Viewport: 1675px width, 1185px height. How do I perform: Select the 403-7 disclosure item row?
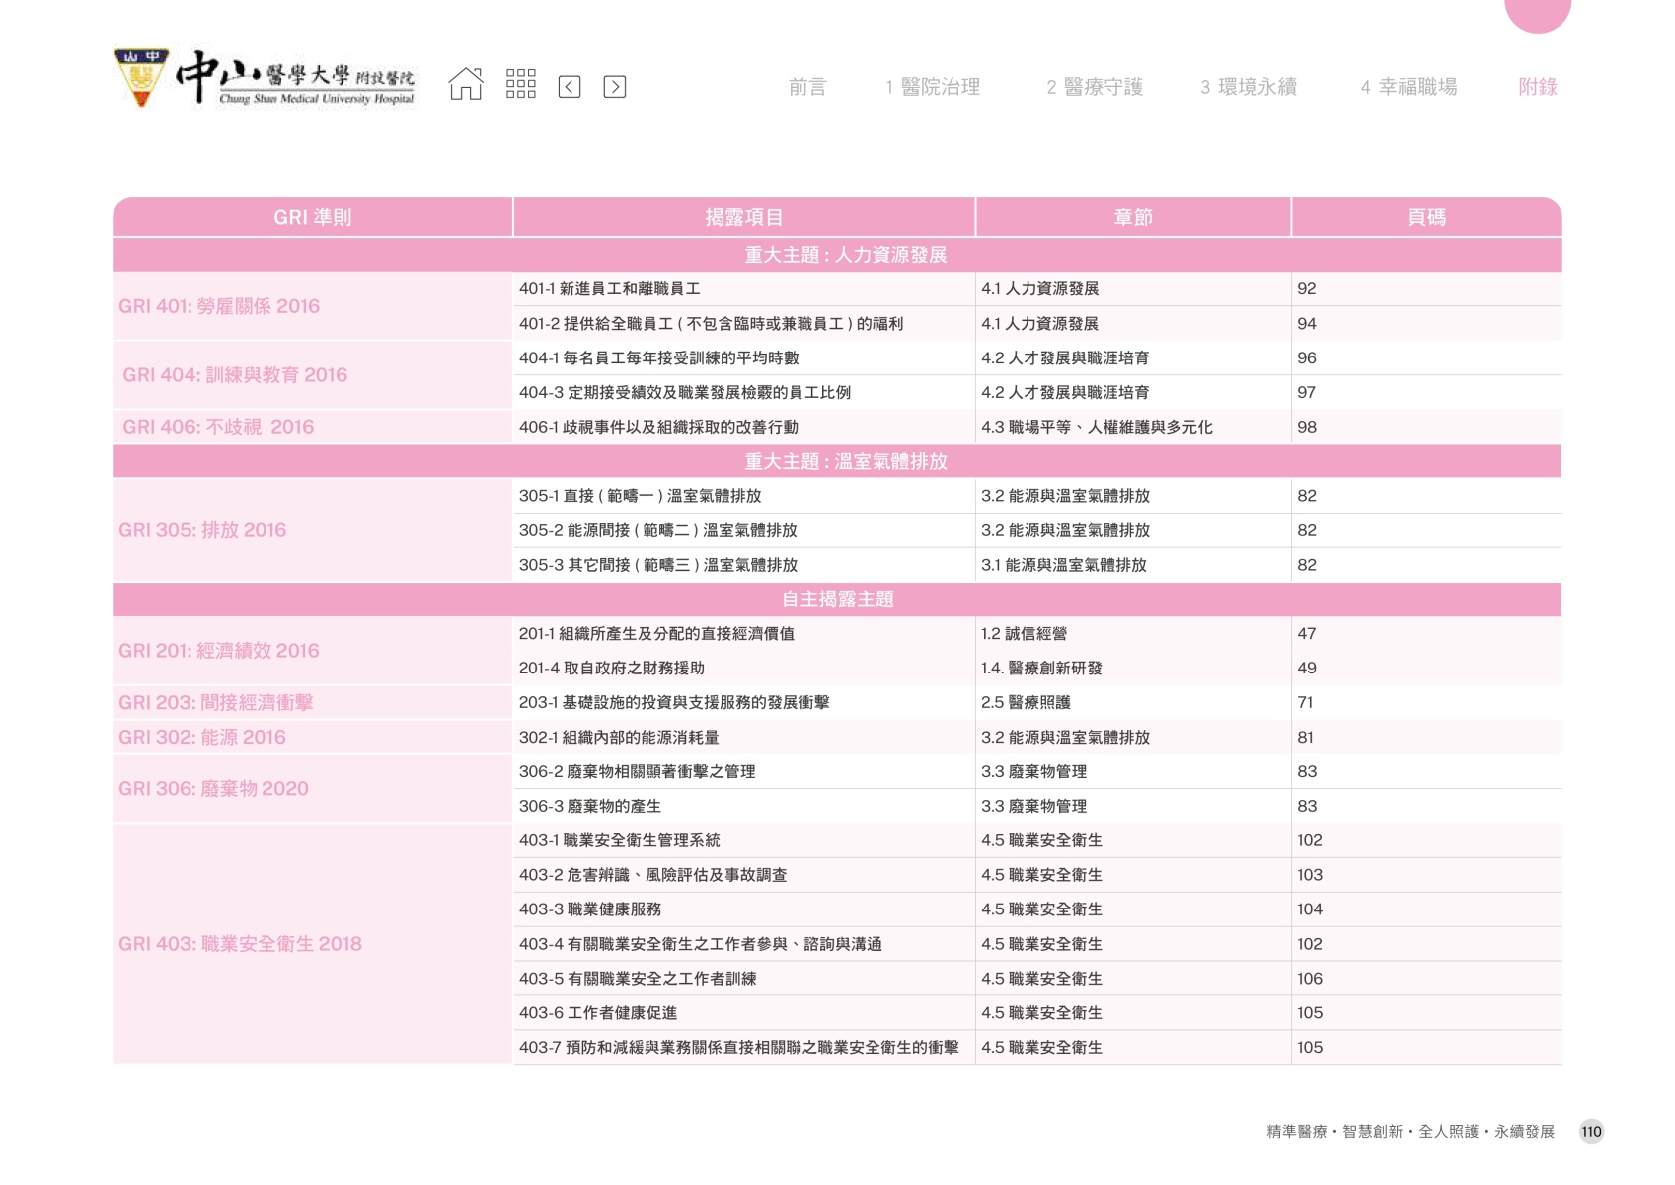[x=738, y=1048]
